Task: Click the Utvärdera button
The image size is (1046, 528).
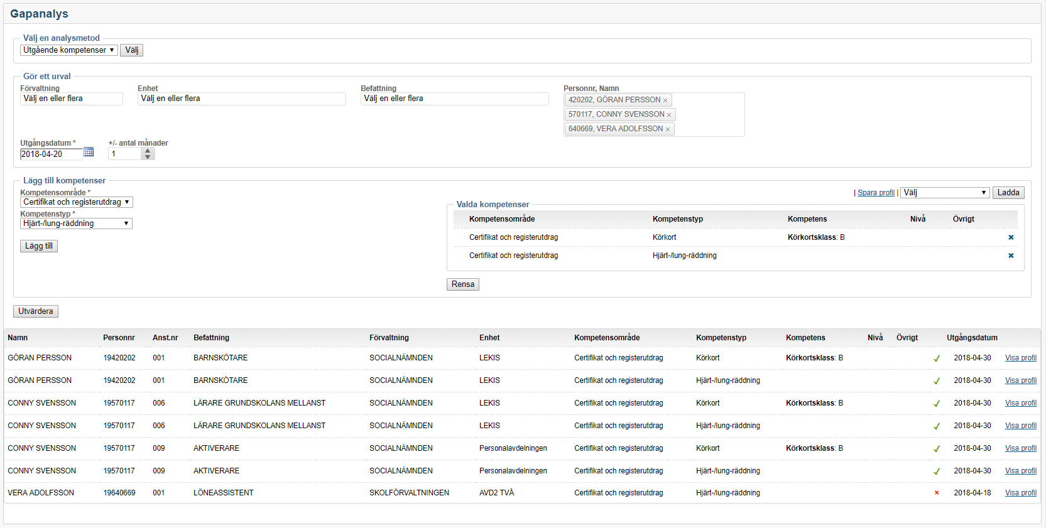Action: (x=36, y=311)
